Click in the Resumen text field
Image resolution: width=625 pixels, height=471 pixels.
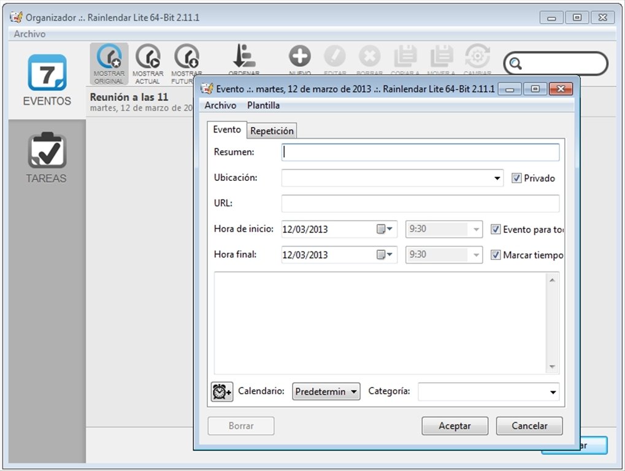pos(420,152)
